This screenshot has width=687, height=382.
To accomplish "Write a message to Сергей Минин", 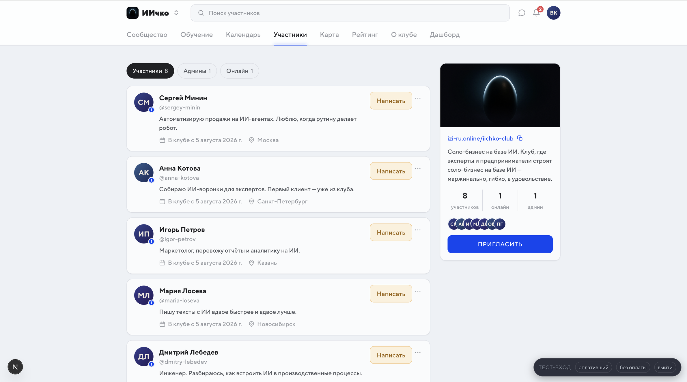I will [391, 101].
